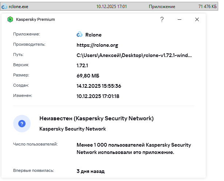Click the version value 1.72.1
224x181 pixels.
point(82,65)
